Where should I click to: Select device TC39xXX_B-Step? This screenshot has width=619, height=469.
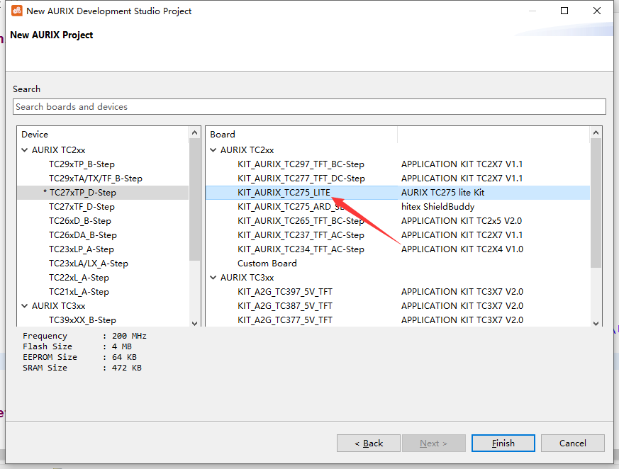pyautogui.click(x=82, y=320)
